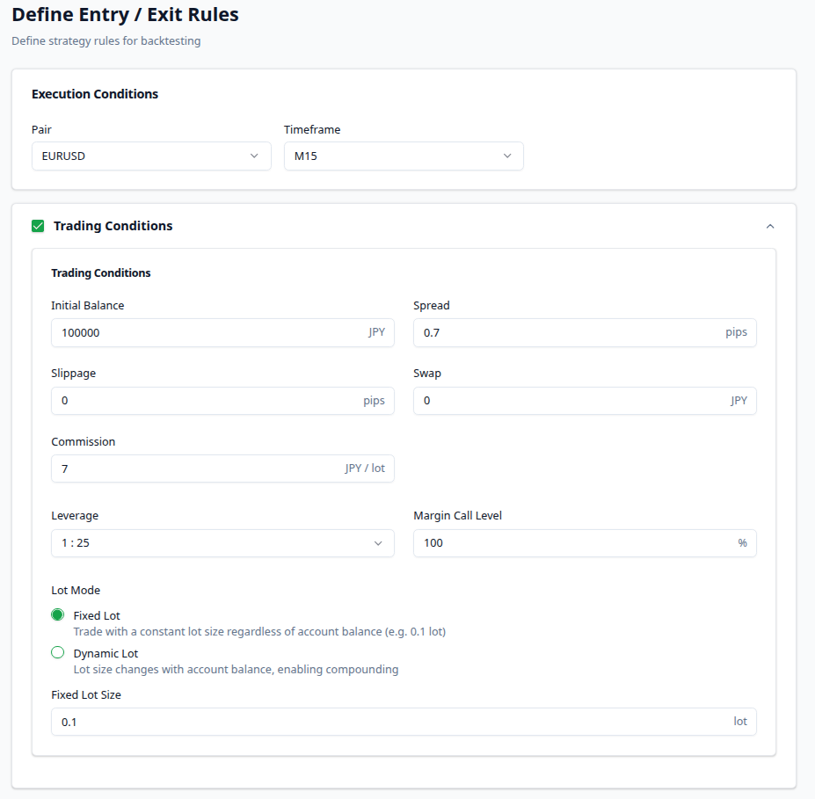
Task: Focus the Swap JPY input field
Action: (x=567, y=401)
